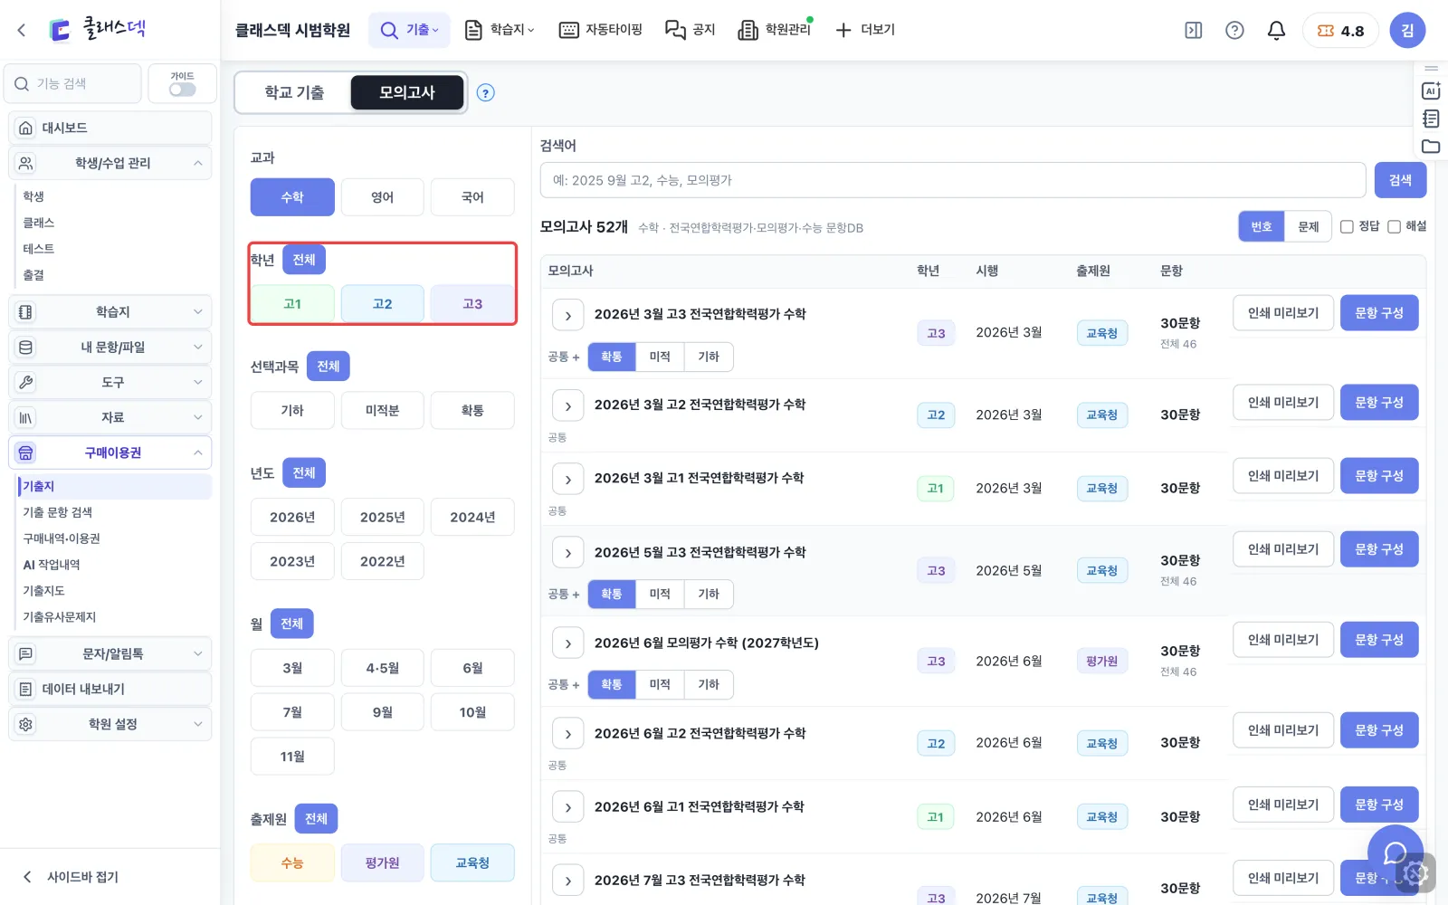Select the yellow 수능 source chip

pyautogui.click(x=292, y=863)
